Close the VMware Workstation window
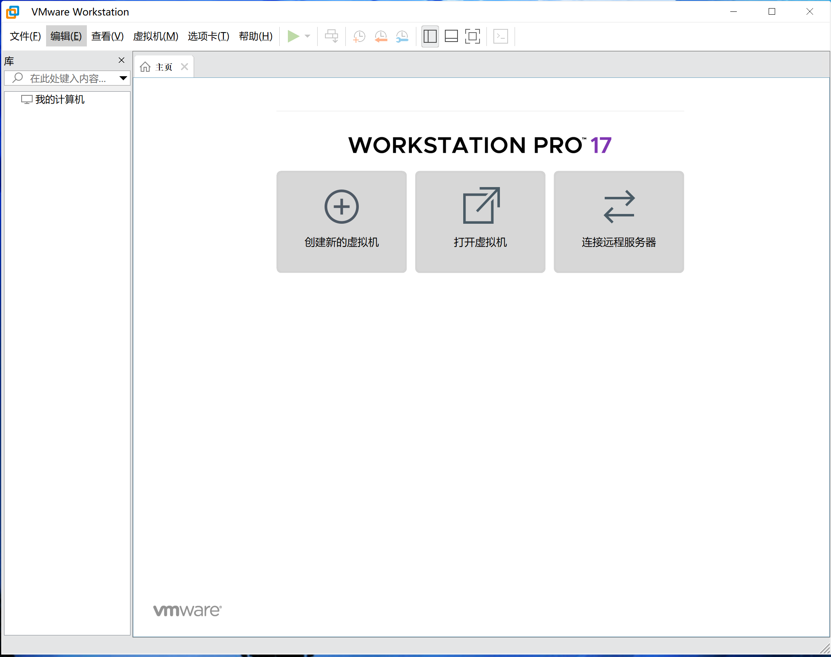The height and width of the screenshot is (657, 831). (810, 12)
